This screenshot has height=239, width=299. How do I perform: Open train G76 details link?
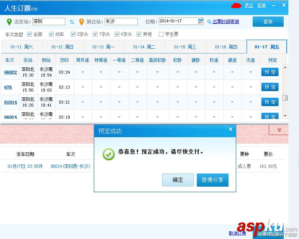8,87
